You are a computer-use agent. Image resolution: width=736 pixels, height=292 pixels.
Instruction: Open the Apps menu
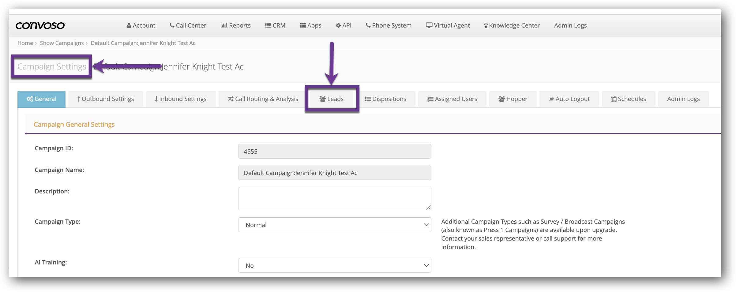pyautogui.click(x=310, y=25)
